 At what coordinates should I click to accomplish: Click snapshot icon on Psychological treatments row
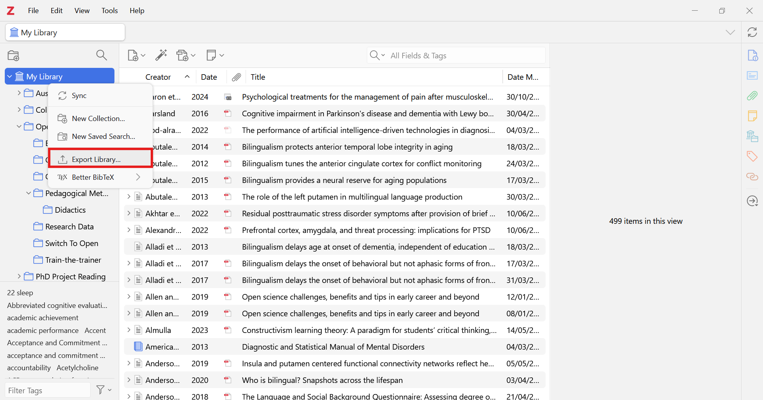pyautogui.click(x=228, y=97)
